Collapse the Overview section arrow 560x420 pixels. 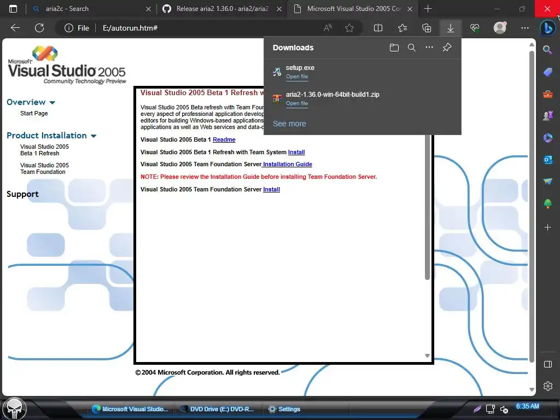coord(52,102)
